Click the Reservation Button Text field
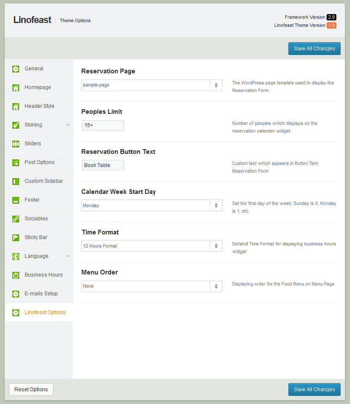 [x=103, y=165]
